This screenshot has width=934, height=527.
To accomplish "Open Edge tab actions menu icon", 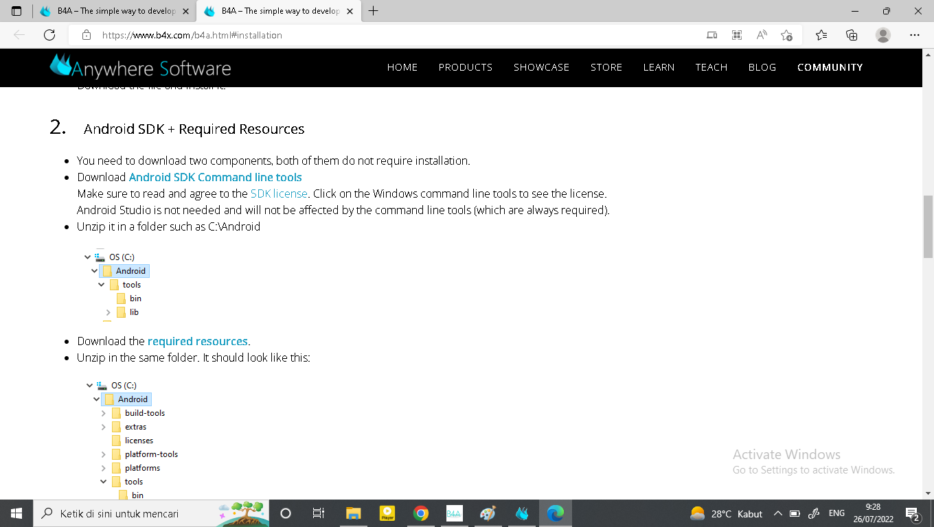I will pos(16,11).
